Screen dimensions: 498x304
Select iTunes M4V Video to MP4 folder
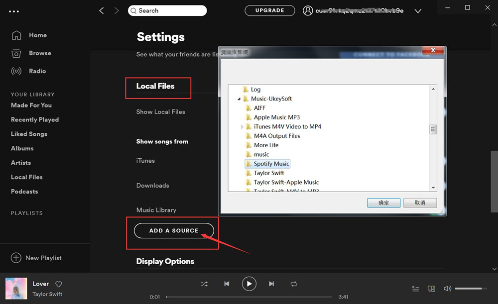click(287, 126)
